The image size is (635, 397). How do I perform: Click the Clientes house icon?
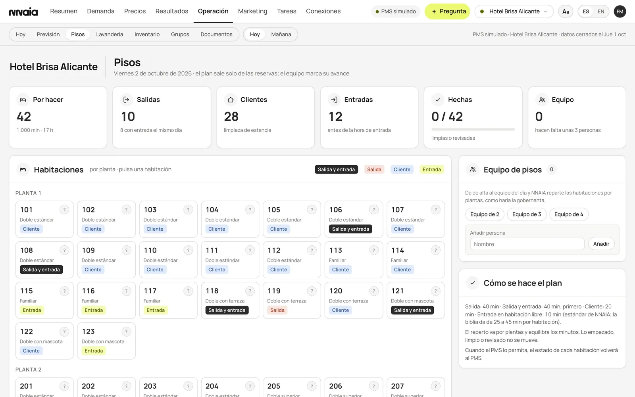pyautogui.click(x=231, y=100)
